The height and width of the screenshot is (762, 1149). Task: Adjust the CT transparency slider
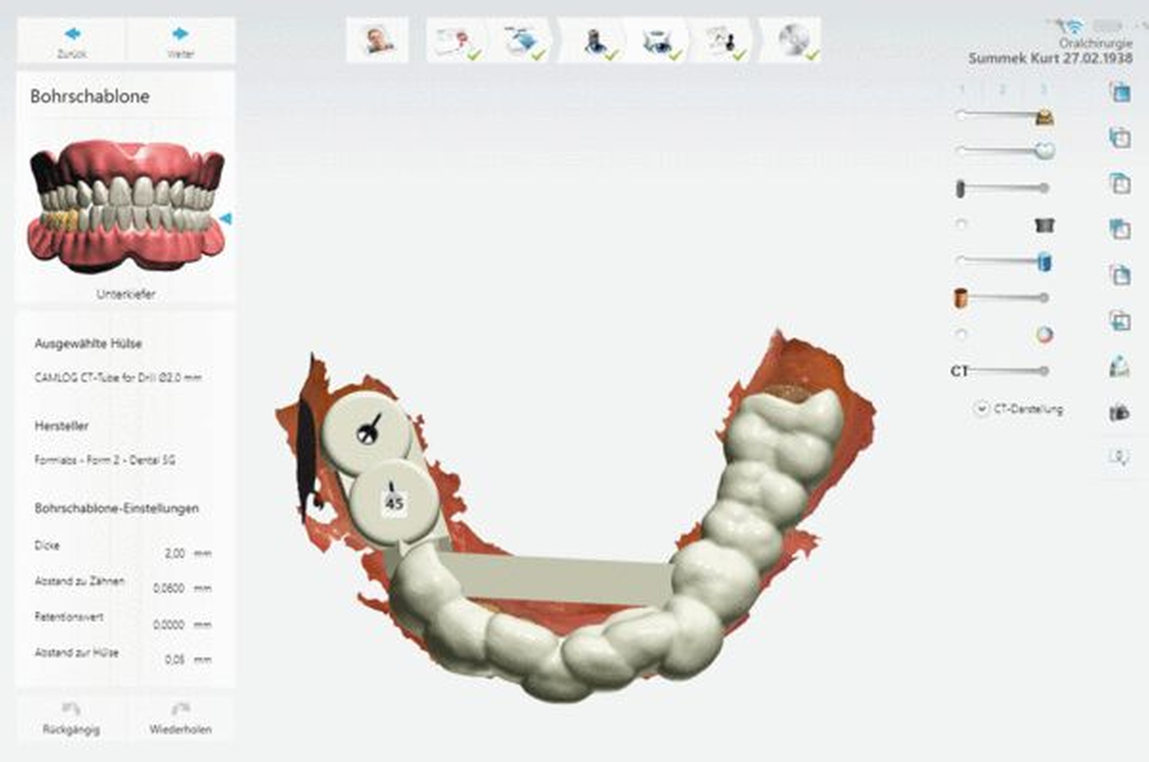pyautogui.click(x=1044, y=371)
